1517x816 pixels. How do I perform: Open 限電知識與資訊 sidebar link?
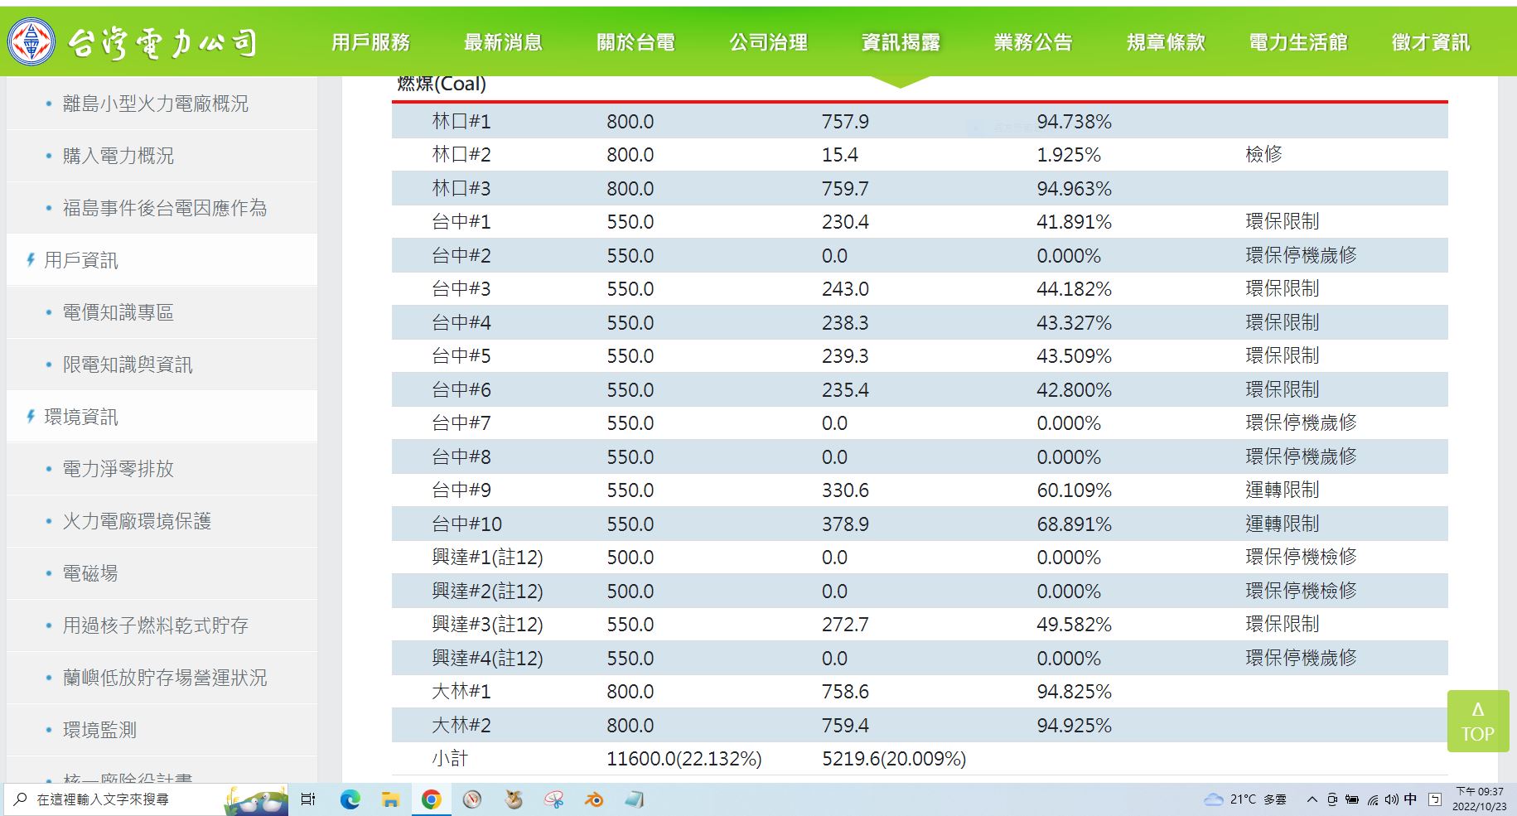pos(128,365)
